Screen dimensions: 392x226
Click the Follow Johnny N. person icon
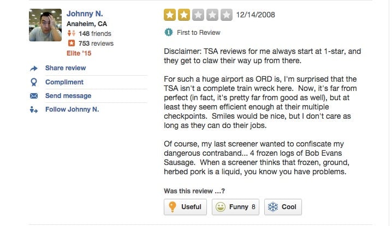[34, 110]
